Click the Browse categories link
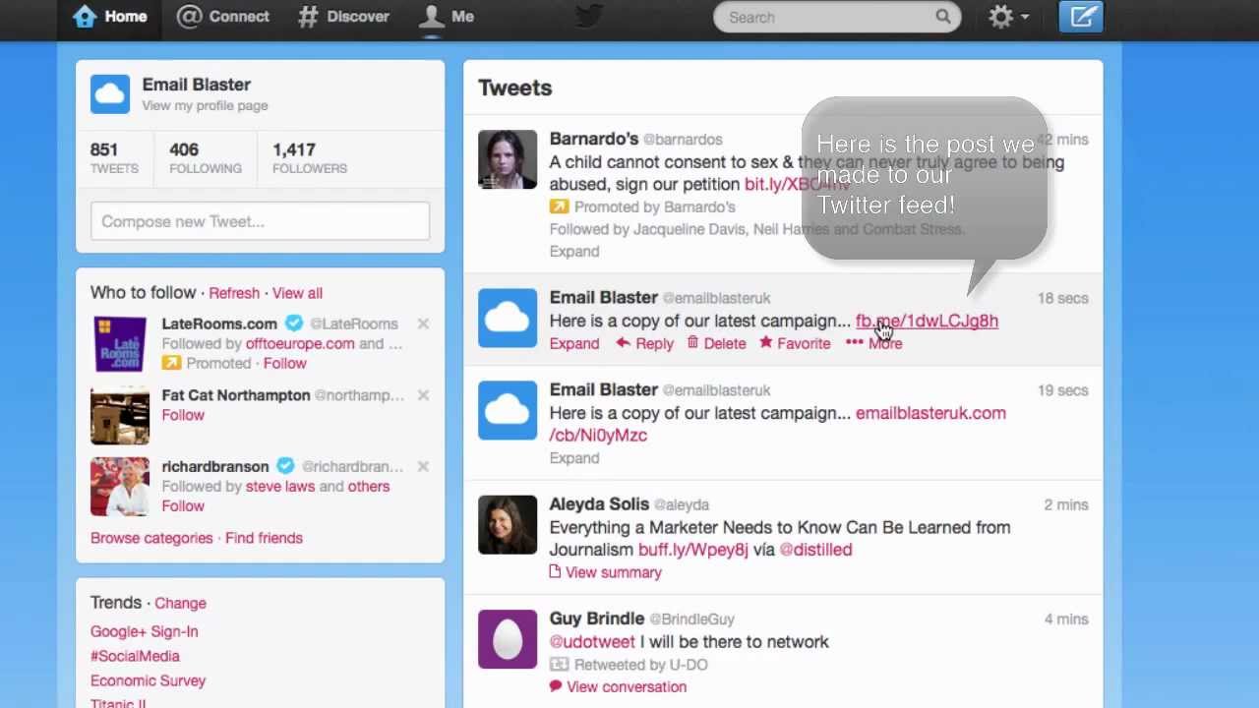1259x708 pixels. (151, 538)
